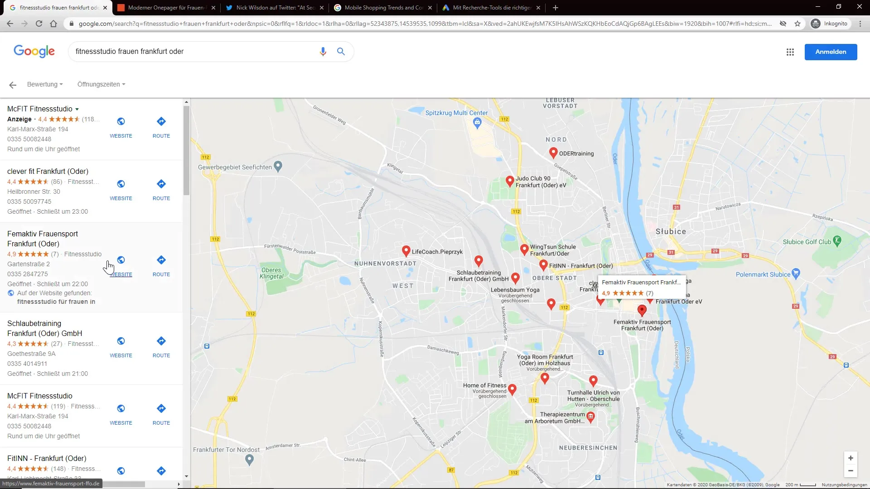Get route for McFIT with 119 reviews
870x489 pixels.
point(161,408)
